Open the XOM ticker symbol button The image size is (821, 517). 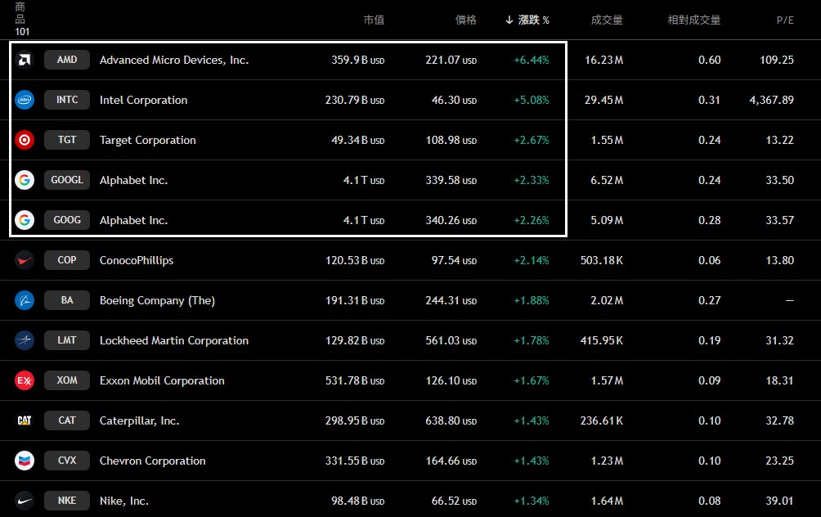pos(67,380)
